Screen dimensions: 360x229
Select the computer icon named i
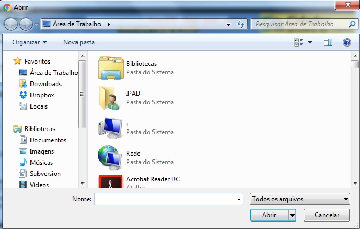110,128
